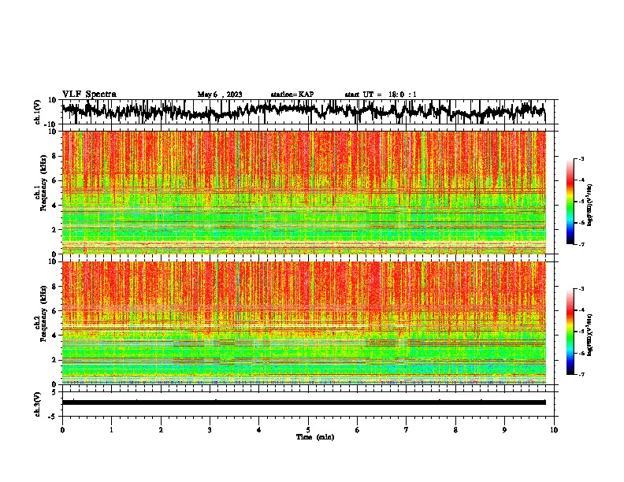The height and width of the screenshot is (482, 624).
Task: Click the "station=KAP" label
Action: tap(292, 95)
